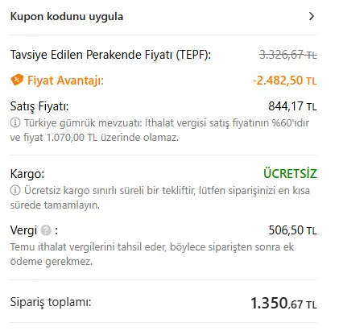Click the green ÜCRETSİZ shipping text

coord(290,173)
